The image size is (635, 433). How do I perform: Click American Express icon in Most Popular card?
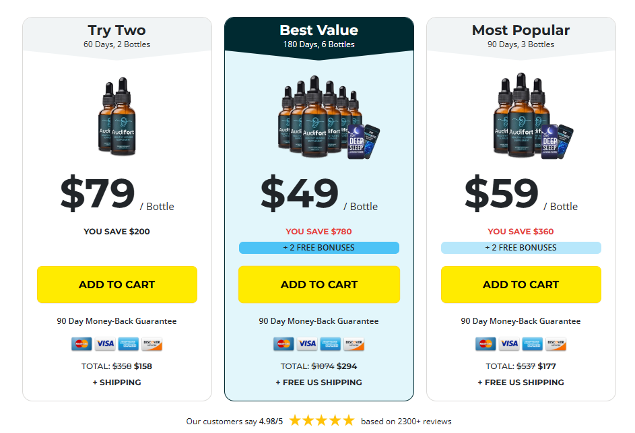coord(533,344)
